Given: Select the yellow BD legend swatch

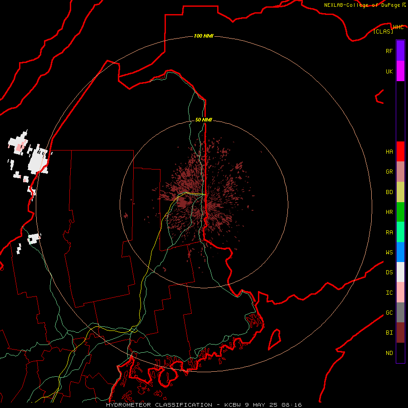Looking at the screenshot, I should point(400,192).
